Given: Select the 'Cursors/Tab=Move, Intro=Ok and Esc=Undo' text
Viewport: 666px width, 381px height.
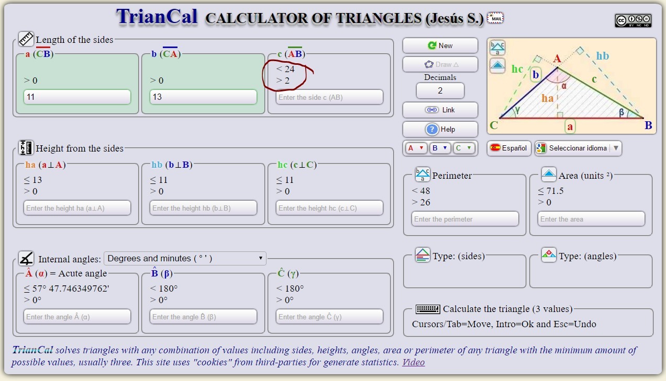Looking at the screenshot, I should point(504,324).
